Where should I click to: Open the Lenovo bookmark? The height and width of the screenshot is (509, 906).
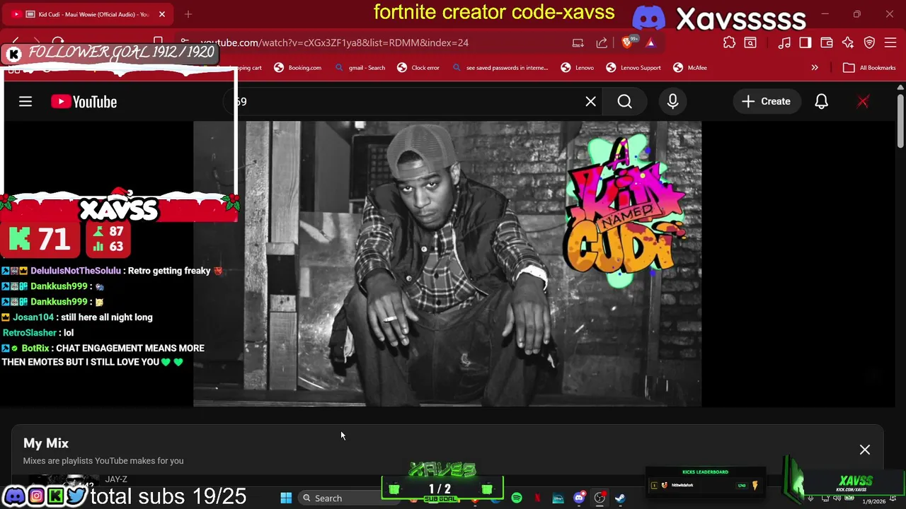578,68
